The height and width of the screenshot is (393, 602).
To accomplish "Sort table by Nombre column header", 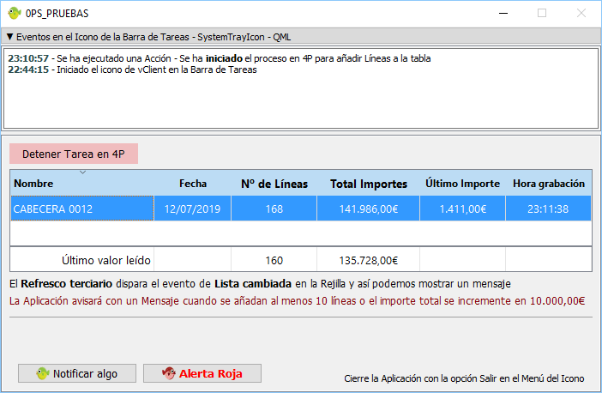I will 34,184.
